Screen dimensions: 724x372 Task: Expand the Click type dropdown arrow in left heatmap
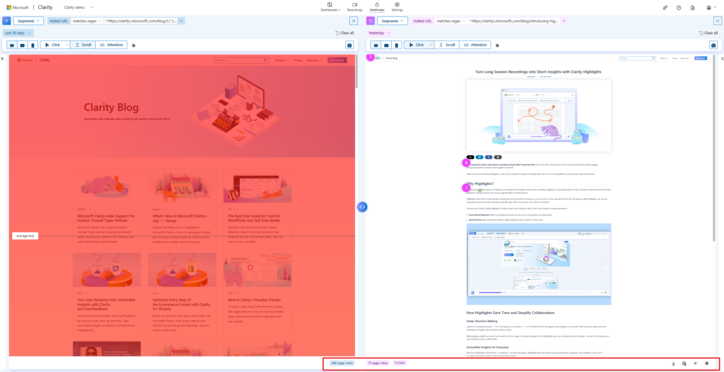pyautogui.click(x=67, y=45)
